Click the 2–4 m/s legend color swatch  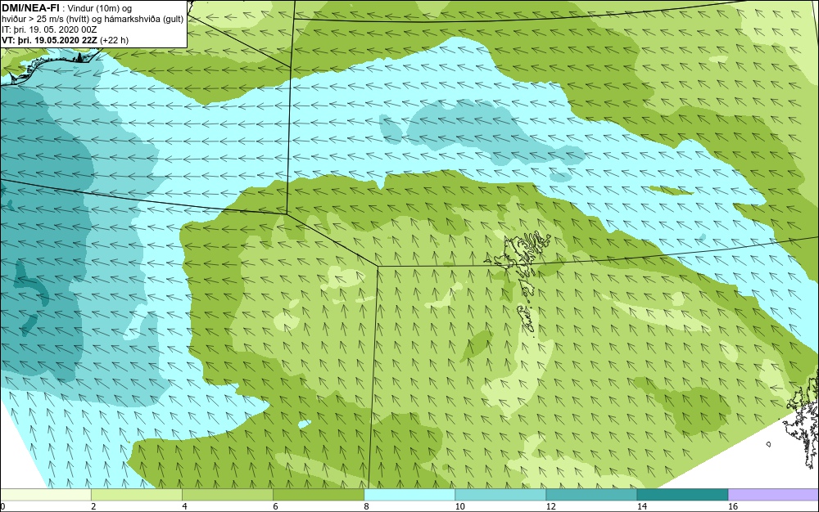click(x=136, y=495)
